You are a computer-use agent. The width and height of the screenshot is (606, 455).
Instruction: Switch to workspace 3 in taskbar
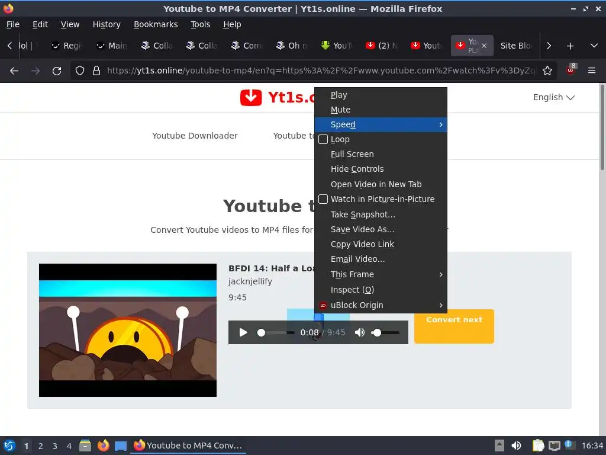[55, 446]
